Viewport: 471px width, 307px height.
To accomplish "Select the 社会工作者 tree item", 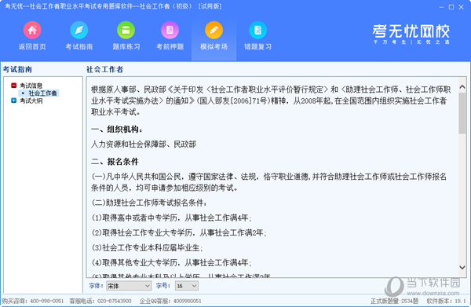I will (x=42, y=93).
